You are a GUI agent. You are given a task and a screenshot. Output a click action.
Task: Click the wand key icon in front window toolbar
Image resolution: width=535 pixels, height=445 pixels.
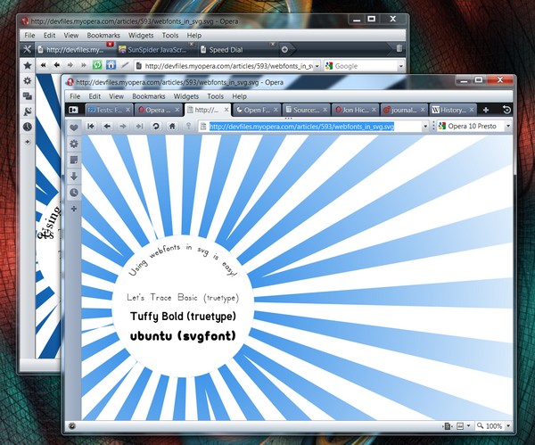coord(188,127)
